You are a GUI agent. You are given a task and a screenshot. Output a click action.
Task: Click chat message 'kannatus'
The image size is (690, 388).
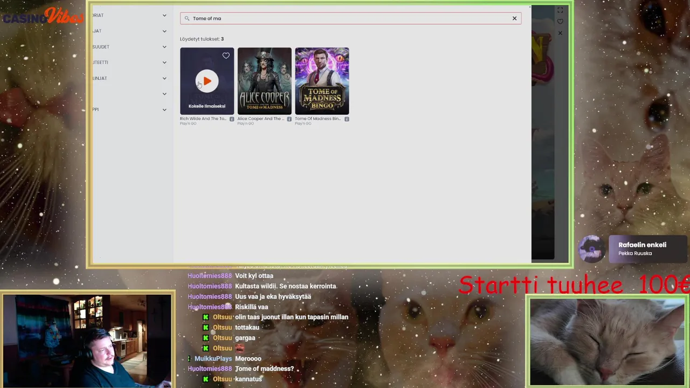point(249,379)
